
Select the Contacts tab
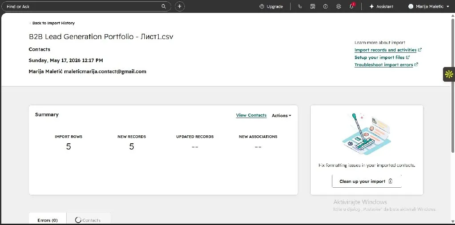click(88, 220)
